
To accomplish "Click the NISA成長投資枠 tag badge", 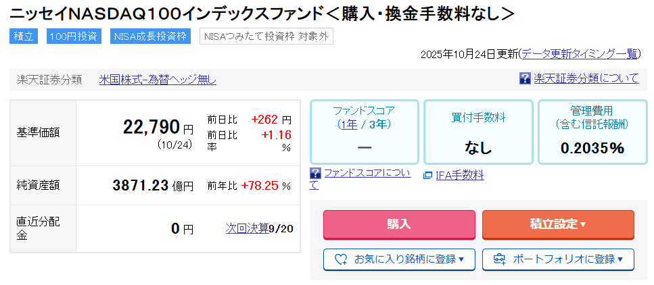I will click(150, 36).
